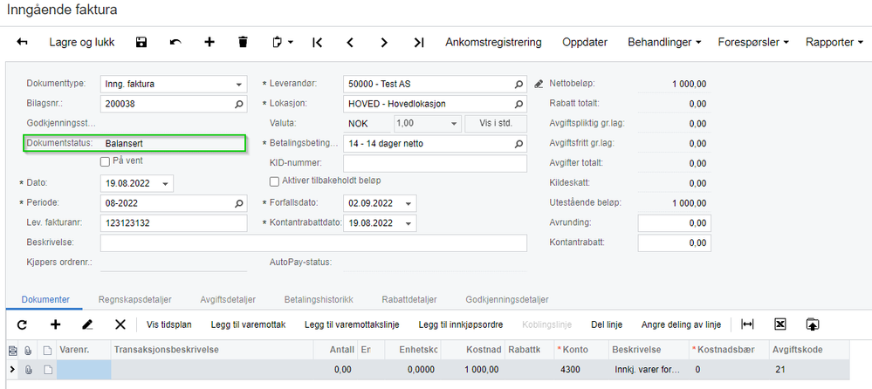Open lookup for Leverandør field
872x389 pixels.
tap(518, 85)
